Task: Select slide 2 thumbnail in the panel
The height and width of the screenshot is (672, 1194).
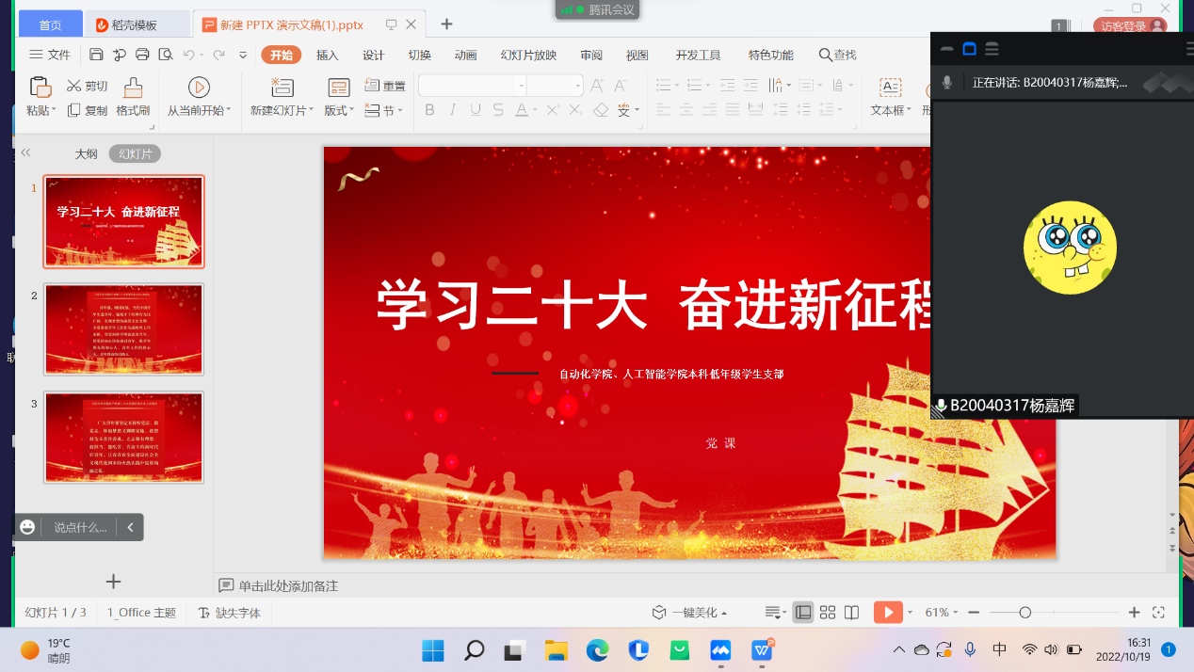Action: point(123,329)
